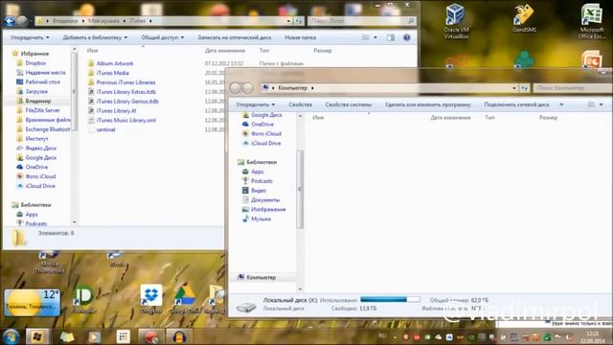Screen dimensions: 613x345
Task: Select the iTunes Music Library.xml file
Action: (125, 120)
